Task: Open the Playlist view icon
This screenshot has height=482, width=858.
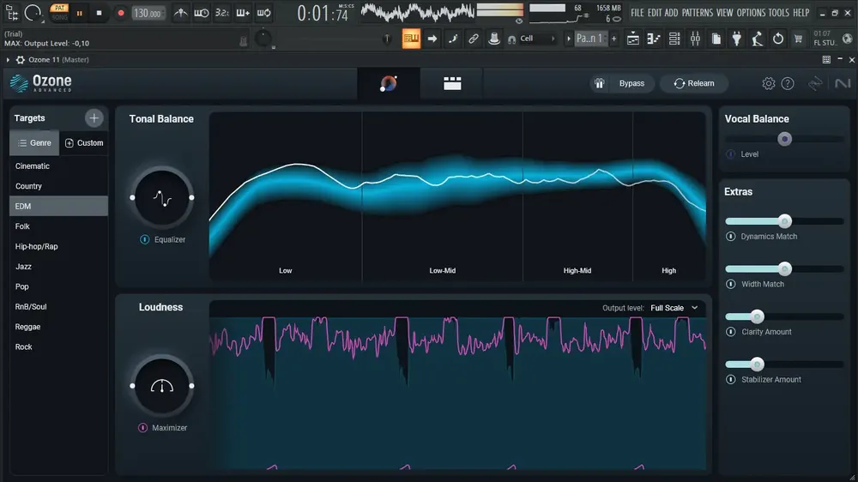Action: coord(633,39)
